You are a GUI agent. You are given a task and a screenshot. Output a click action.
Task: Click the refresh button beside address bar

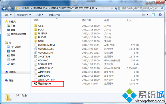(x=116, y=8)
